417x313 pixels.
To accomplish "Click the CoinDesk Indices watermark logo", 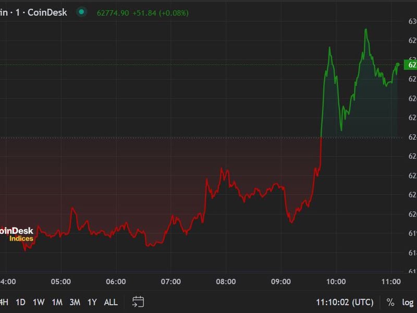I will pyautogui.click(x=17, y=234).
